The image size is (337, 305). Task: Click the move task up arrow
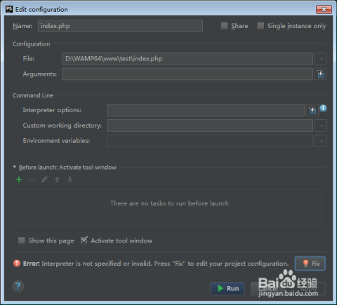point(57,179)
